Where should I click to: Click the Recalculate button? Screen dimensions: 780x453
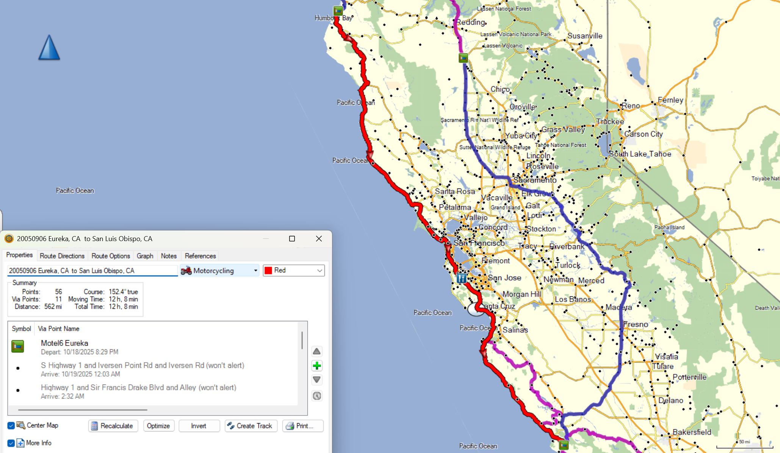tap(113, 426)
